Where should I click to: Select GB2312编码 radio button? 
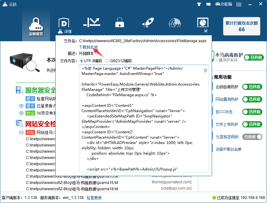(108, 61)
